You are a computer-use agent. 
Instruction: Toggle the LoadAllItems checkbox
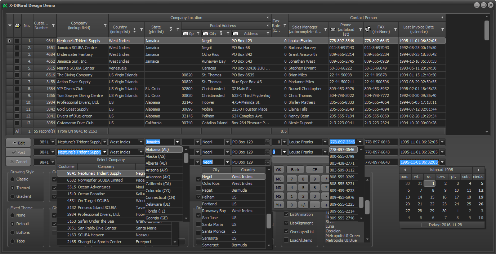(x=286, y=240)
